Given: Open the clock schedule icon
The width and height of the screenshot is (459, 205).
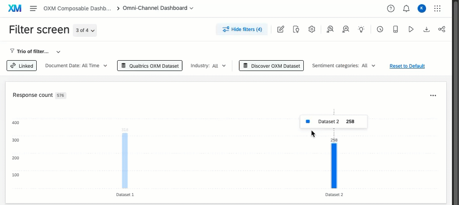Looking at the screenshot, I should (x=380, y=30).
